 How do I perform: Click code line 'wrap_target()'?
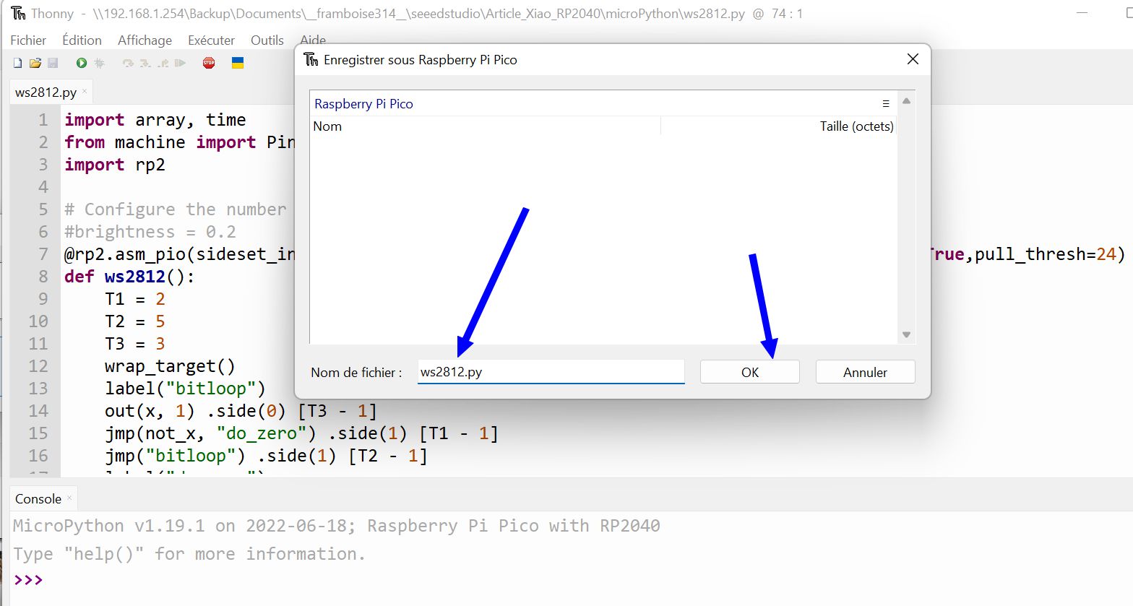pos(170,366)
